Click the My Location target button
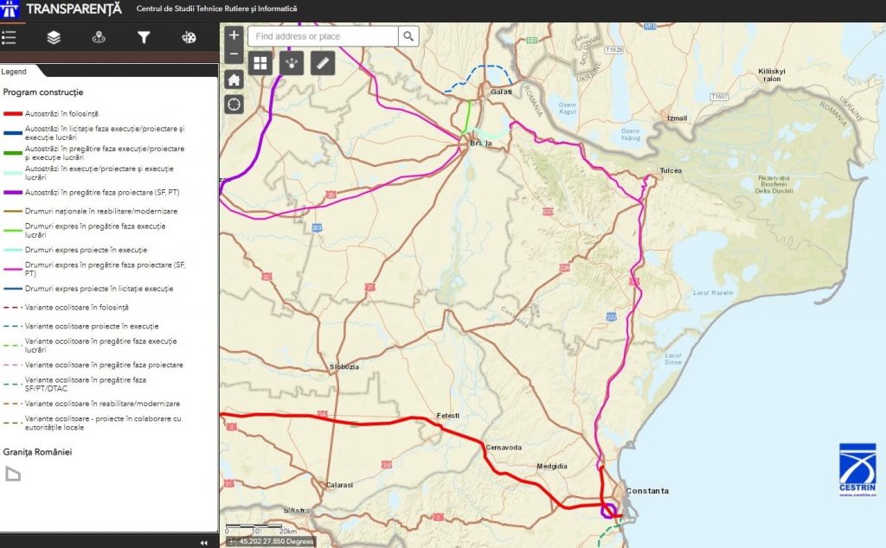Screen dimensions: 886x548 pyautogui.click(x=234, y=105)
